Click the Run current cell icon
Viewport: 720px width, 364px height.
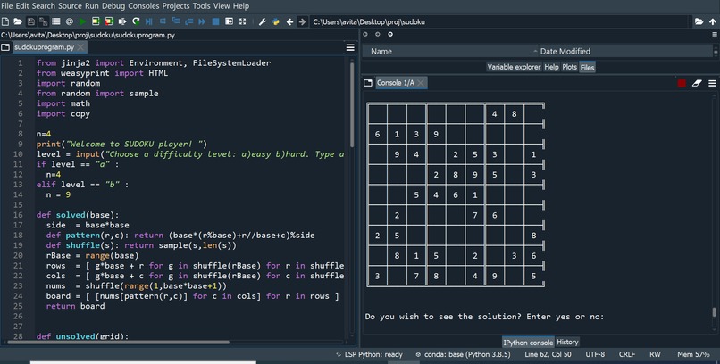[96, 21]
